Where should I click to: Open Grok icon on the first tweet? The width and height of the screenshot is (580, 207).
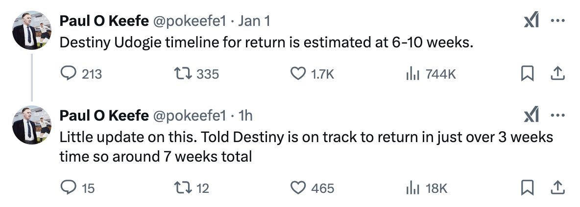click(531, 20)
